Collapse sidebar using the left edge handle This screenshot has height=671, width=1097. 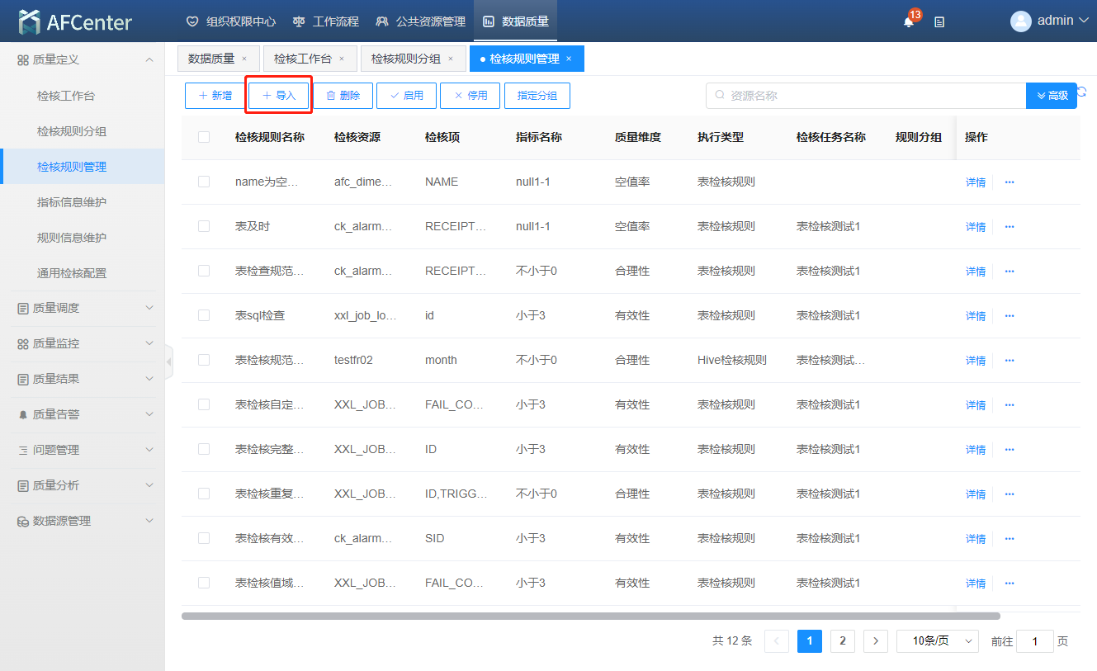[x=169, y=361]
